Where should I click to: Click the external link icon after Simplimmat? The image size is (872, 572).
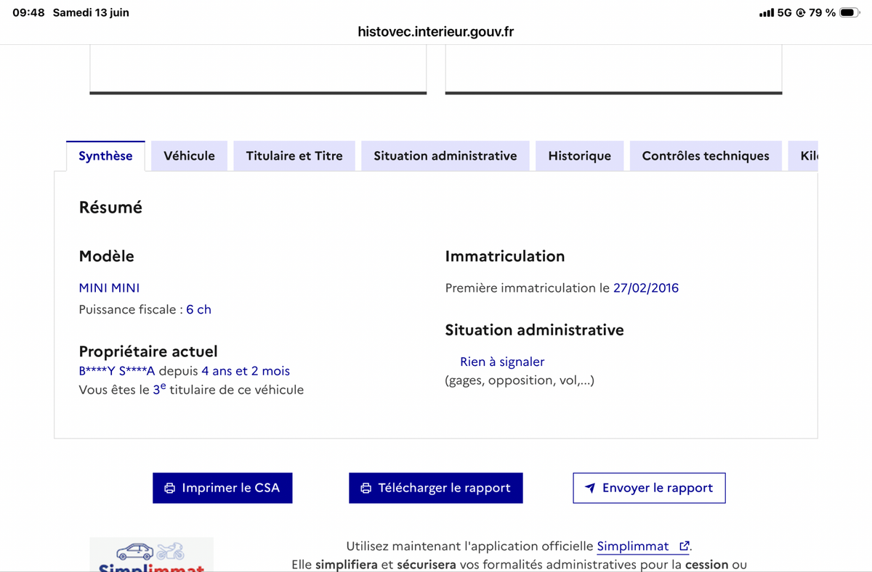684,546
